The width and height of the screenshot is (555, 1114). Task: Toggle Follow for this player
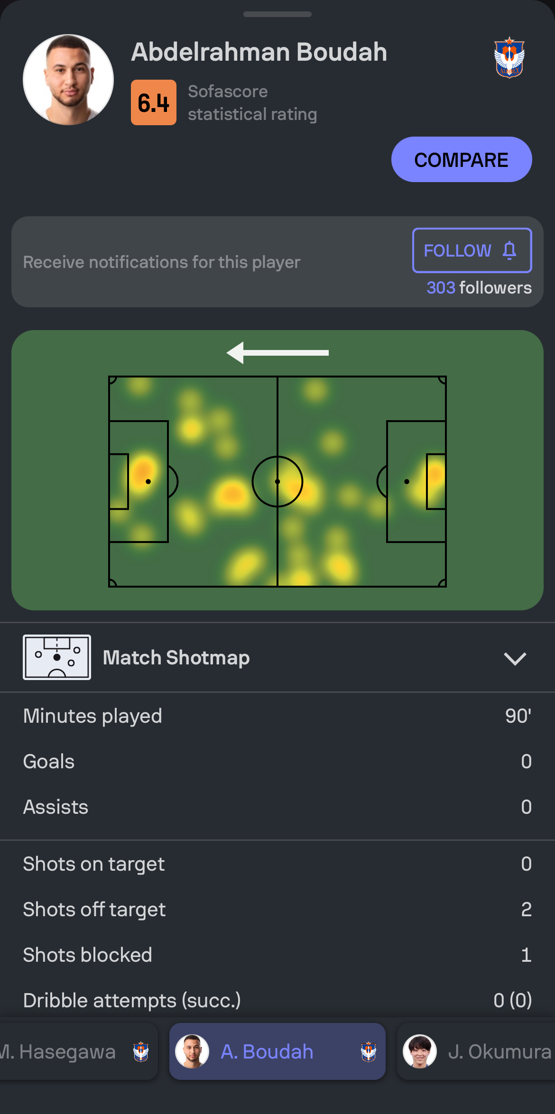coord(472,250)
